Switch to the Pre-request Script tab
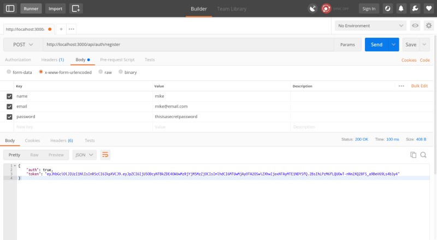This screenshot has width=437, height=240. pos(117,59)
